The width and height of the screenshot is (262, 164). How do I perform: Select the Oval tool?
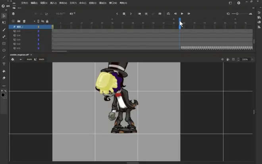click(x=4, y=50)
